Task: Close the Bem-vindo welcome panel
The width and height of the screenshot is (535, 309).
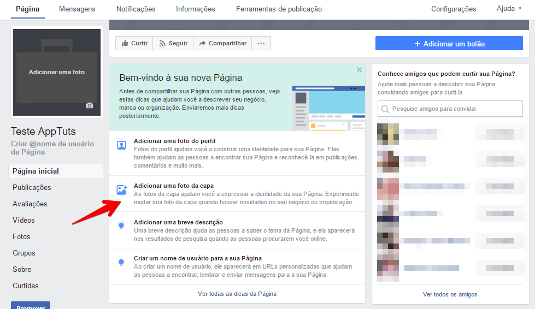Action: click(x=359, y=70)
